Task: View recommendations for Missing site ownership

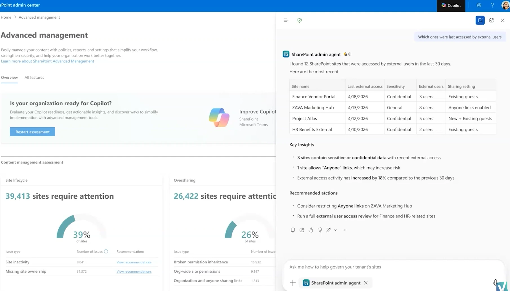Action: (134, 272)
